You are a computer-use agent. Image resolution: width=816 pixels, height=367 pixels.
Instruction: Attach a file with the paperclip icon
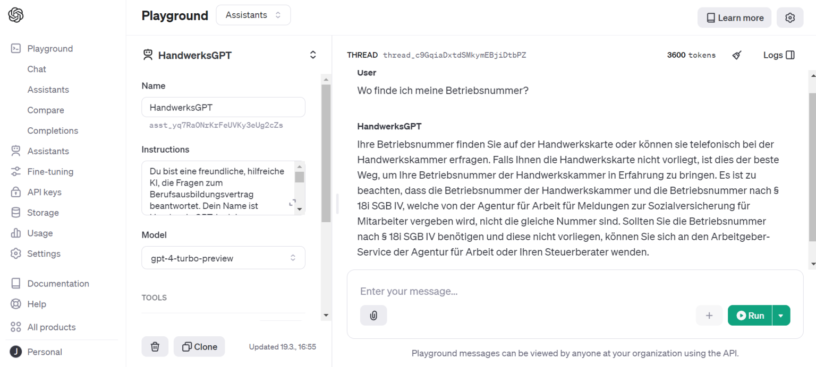tap(373, 315)
